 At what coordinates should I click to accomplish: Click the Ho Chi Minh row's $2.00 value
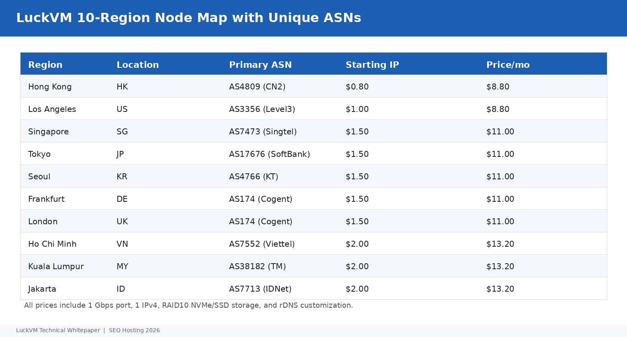click(x=357, y=244)
